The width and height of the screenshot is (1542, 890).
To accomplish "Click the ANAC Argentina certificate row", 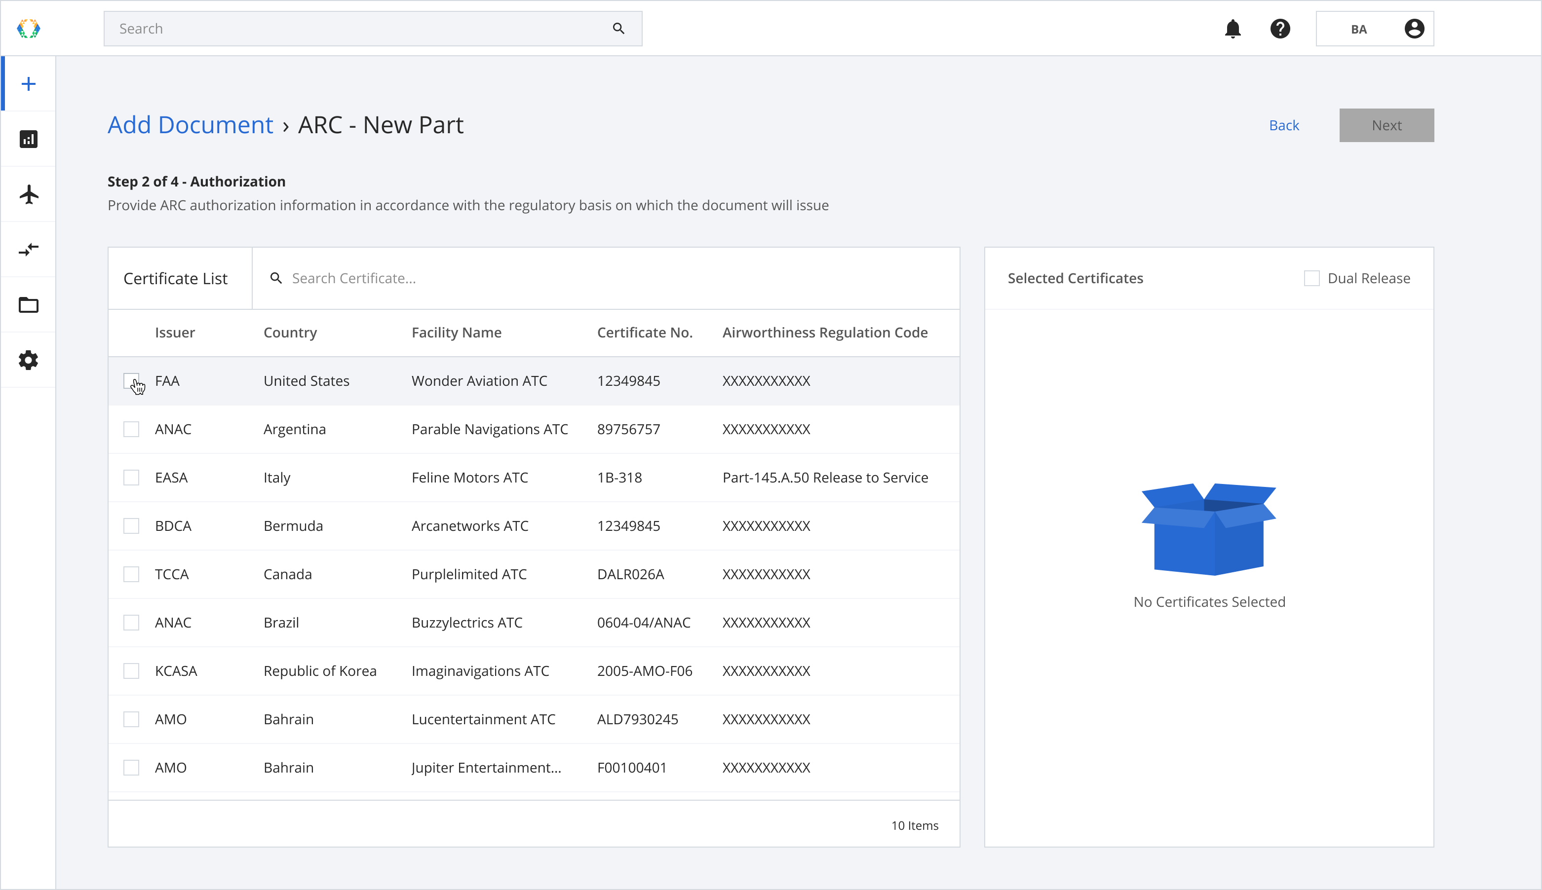I will (x=534, y=429).
